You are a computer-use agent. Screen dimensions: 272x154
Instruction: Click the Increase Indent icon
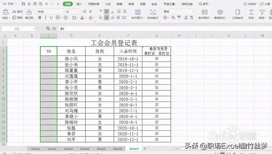point(125,11)
